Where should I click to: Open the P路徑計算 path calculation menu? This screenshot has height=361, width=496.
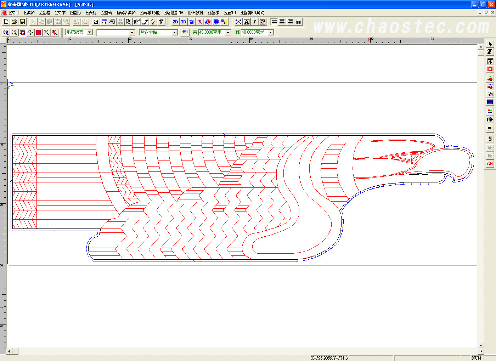(x=174, y=13)
